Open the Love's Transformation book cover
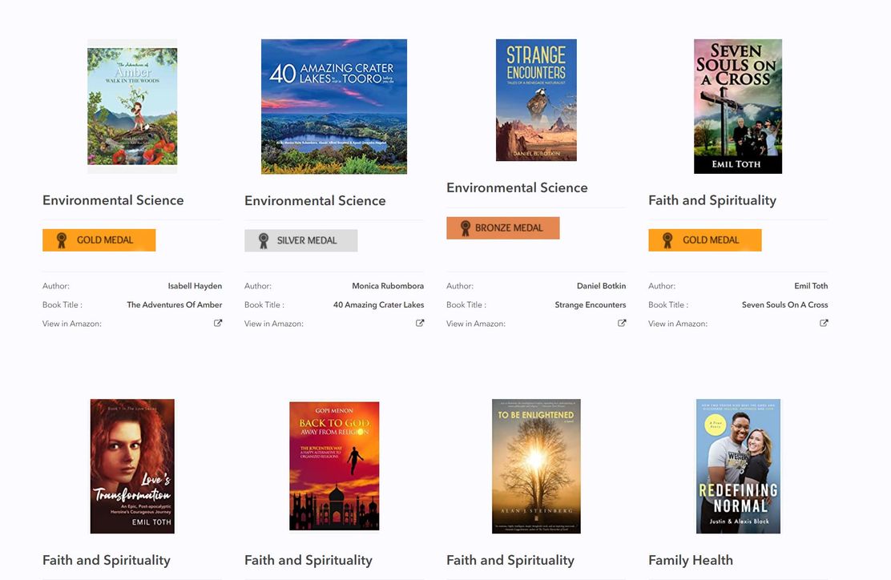The height and width of the screenshot is (580, 891). click(x=132, y=465)
